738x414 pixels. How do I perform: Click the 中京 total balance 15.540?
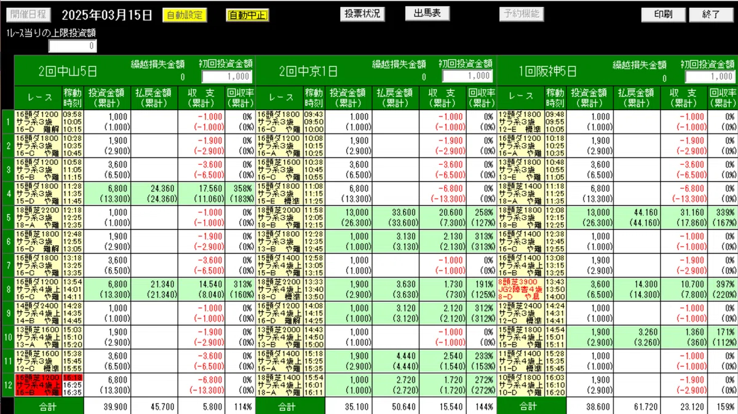click(443, 406)
